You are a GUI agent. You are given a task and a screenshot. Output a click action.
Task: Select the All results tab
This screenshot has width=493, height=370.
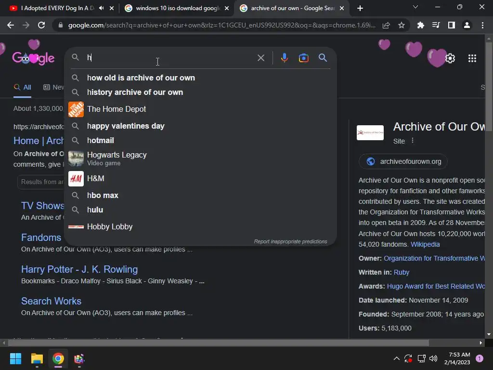coord(22,88)
